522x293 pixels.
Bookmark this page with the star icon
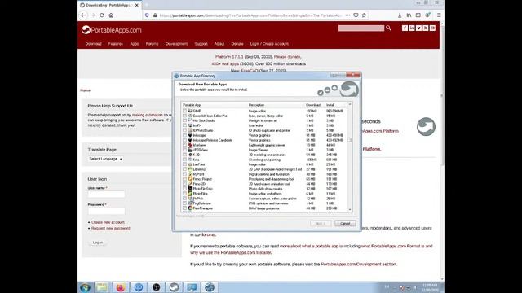[x=364, y=15]
